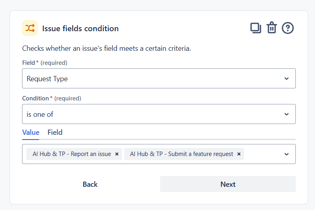Image resolution: width=315 pixels, height=210 pixels.
Task: Open the 'is one of' condition dropdown
Action: pyautogui.click(x=159, y=114)
